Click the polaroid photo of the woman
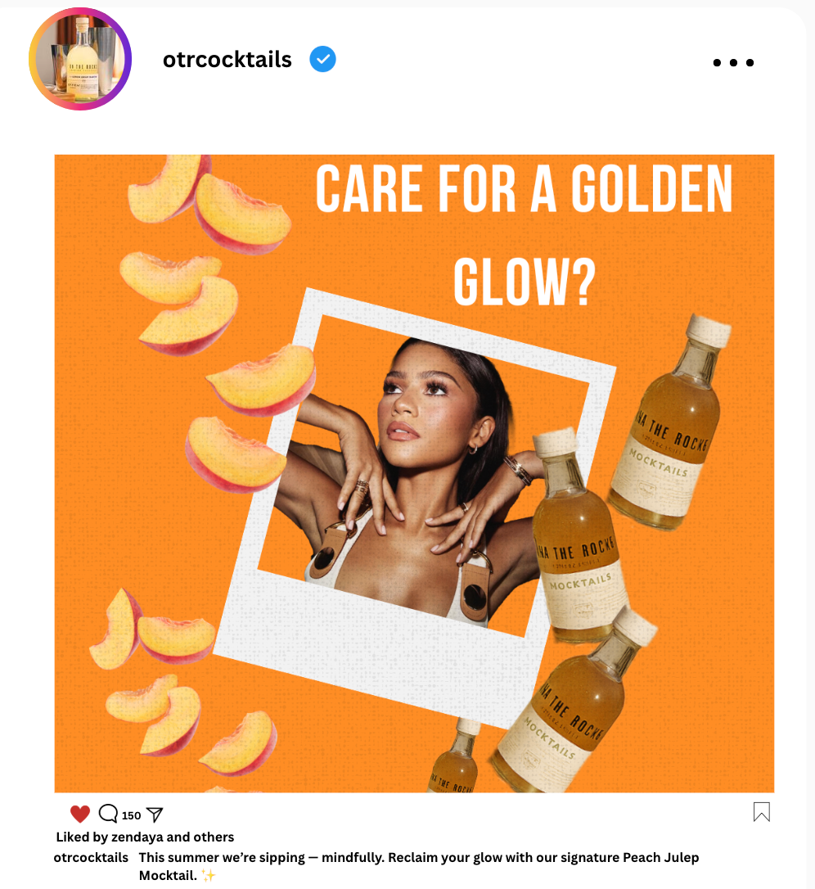Screen dimensions: 815x889 coord(416,508)
